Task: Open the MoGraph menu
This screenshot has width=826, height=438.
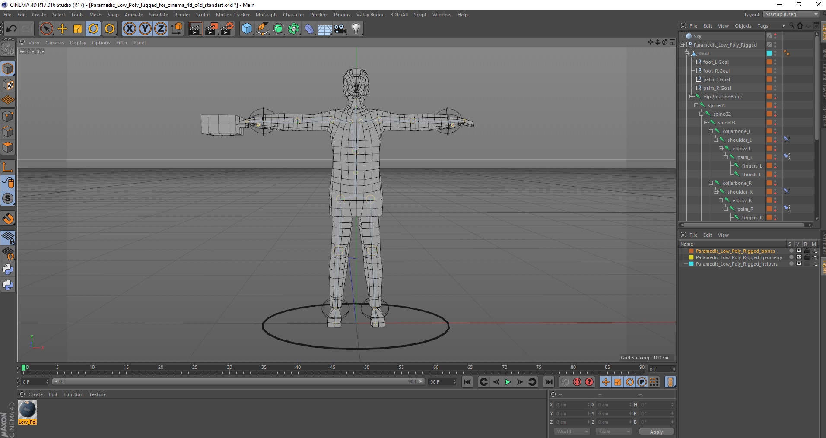Action: 266,15
